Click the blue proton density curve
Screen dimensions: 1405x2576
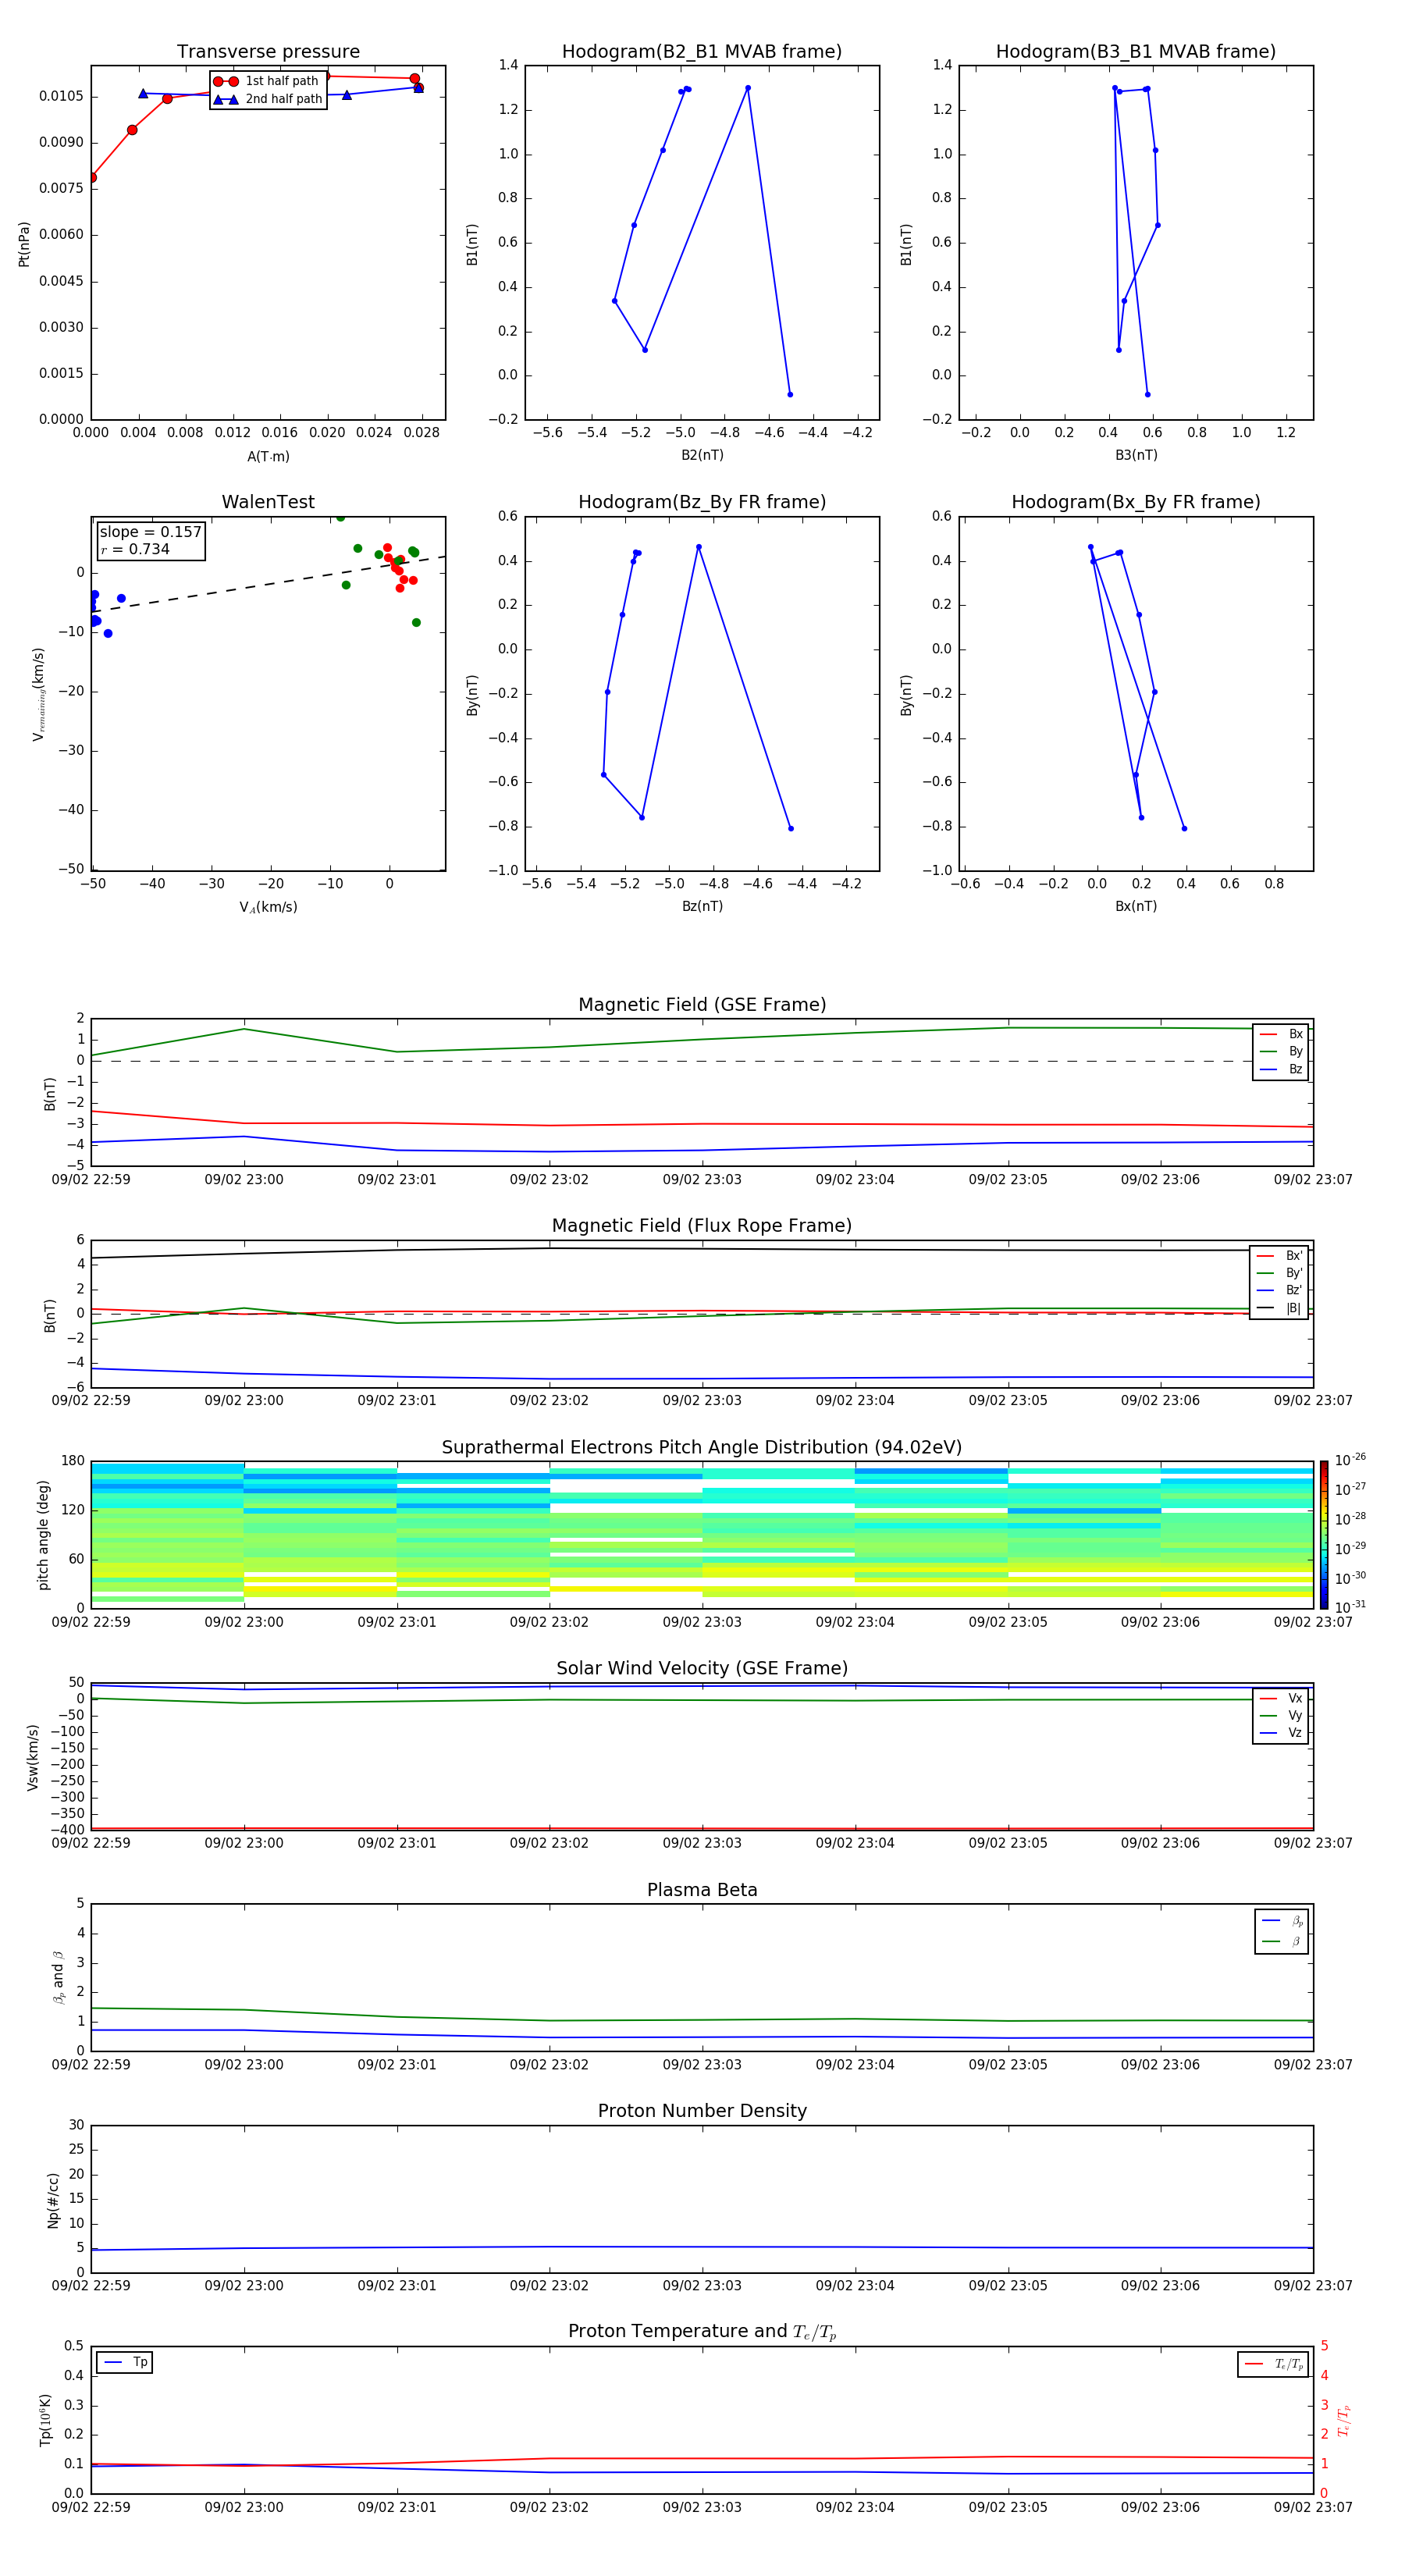click(x=702, y=2247)
